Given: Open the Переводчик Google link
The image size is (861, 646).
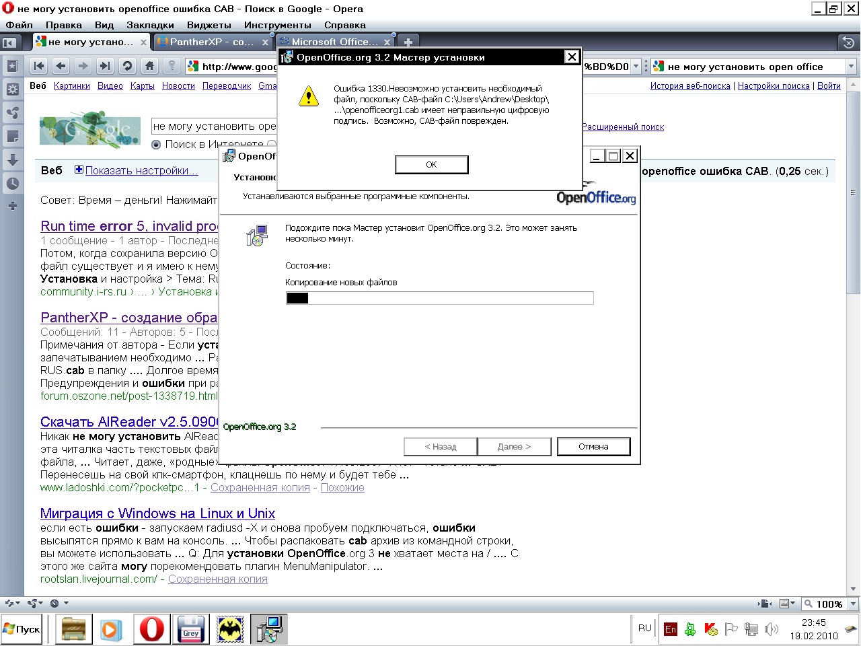Looking at the screenshot, I should tap(227, 86).
